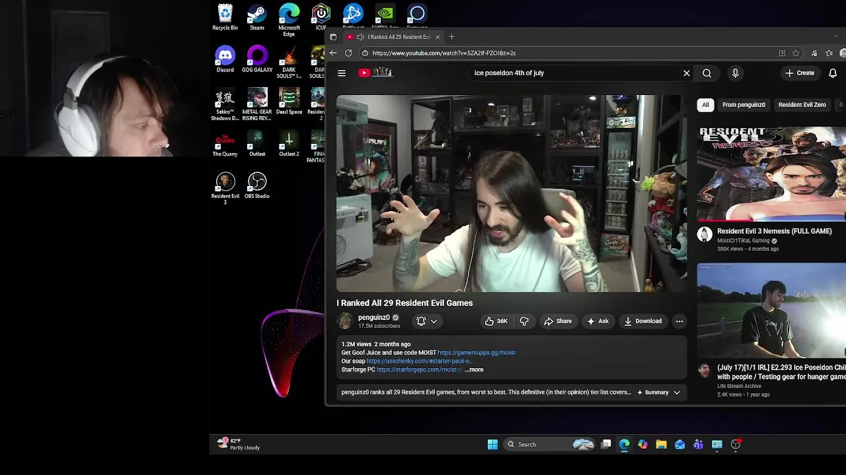The width and height of the screenshot is (846, 475).
Task: Toggle notification bell for penguinz0
Action: point(421,321)
